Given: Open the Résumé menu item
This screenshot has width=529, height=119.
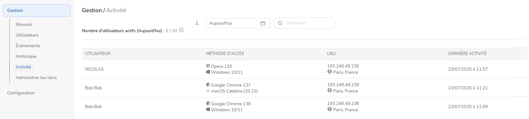Looking at the screenshot, I should point(24,24).
